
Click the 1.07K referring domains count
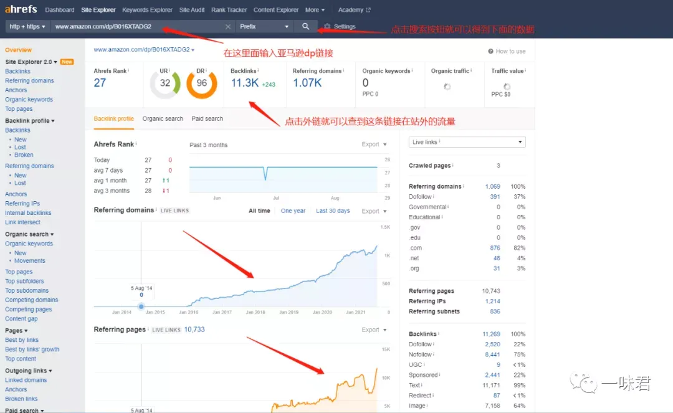pos(307,83)
